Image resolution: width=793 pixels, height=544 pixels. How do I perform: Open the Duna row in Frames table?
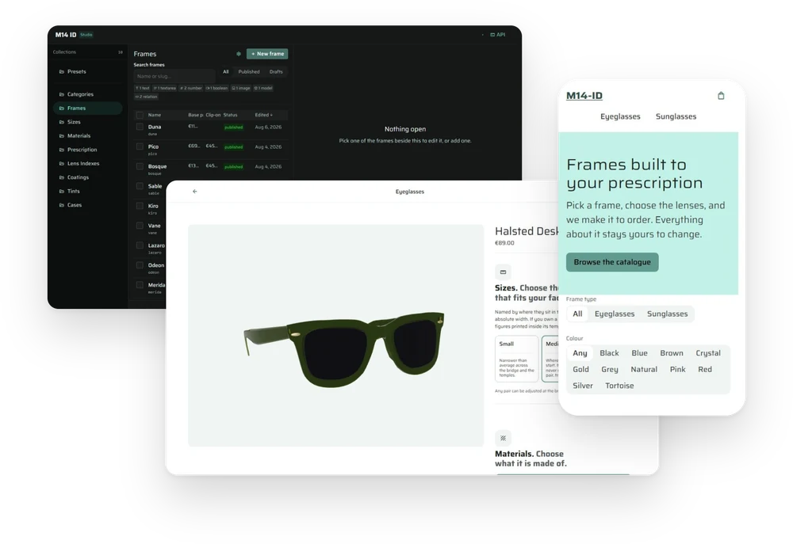tap(211, 130)
